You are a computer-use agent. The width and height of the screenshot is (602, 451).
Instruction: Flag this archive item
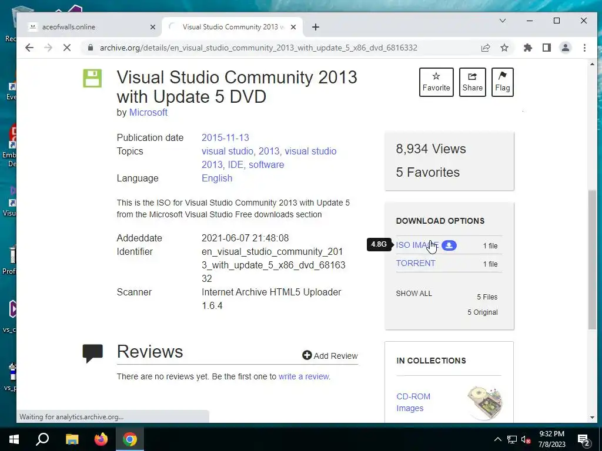(502, 82)
